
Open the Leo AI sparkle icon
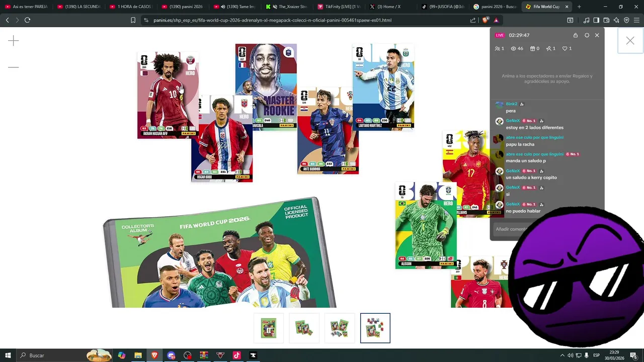click(616, 20)
